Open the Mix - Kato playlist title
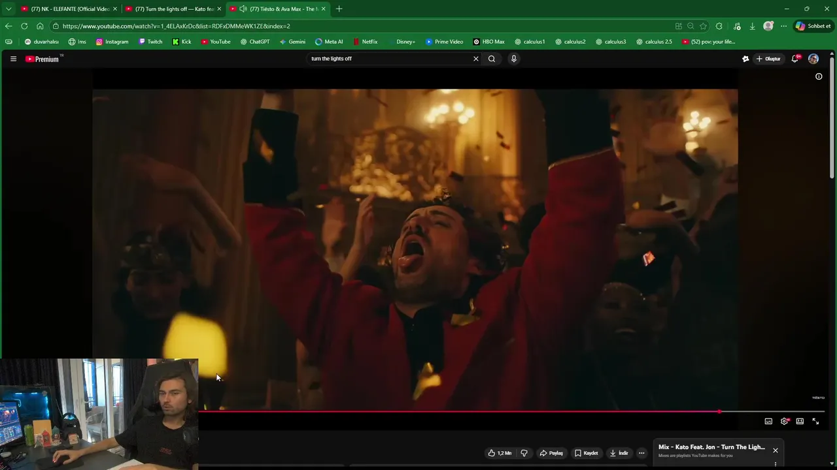Image resolution: width=837 pixels, height=470 pixels. (711, 447)
